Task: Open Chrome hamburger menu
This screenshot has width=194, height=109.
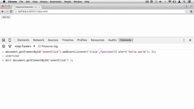Action: click(191, 12)
